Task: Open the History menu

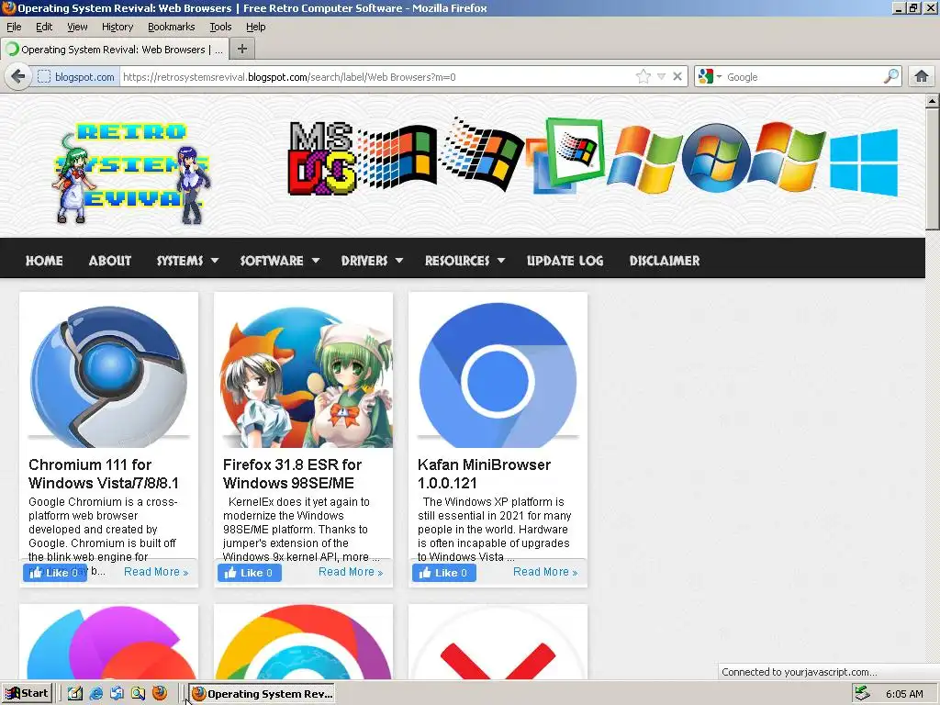Action: 117,27
